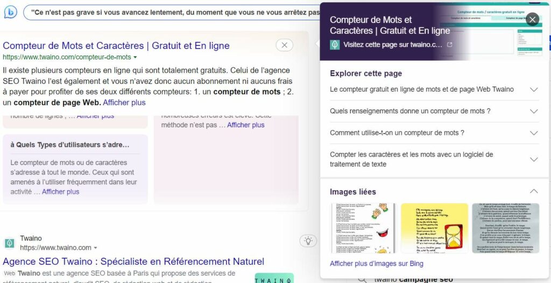Close the side panel with the round X button
Screen dimensions: 551x283
(x=532, y=20)
